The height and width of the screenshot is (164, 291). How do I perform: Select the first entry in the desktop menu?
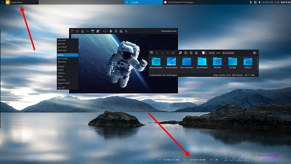[x=67, y=40]
